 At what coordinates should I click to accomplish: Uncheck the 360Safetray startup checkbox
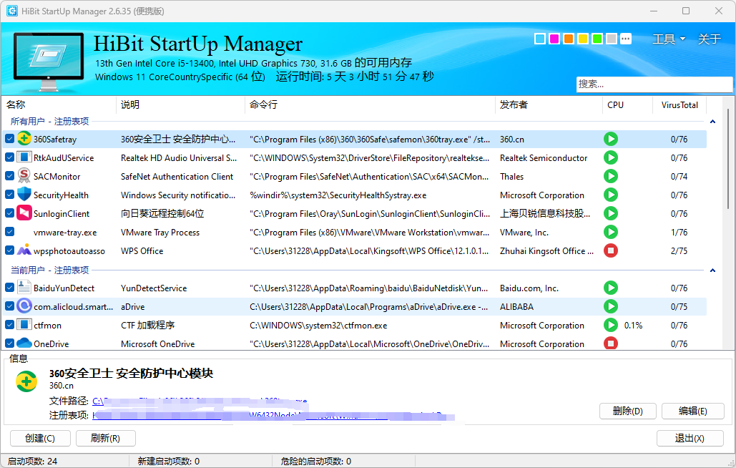(9, 139)
